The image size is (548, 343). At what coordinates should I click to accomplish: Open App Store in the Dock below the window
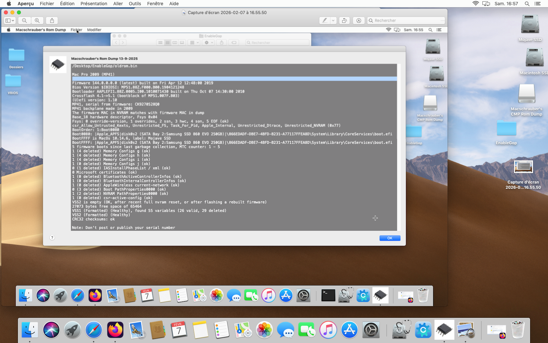pyautogui.click(x=349, y=330)
